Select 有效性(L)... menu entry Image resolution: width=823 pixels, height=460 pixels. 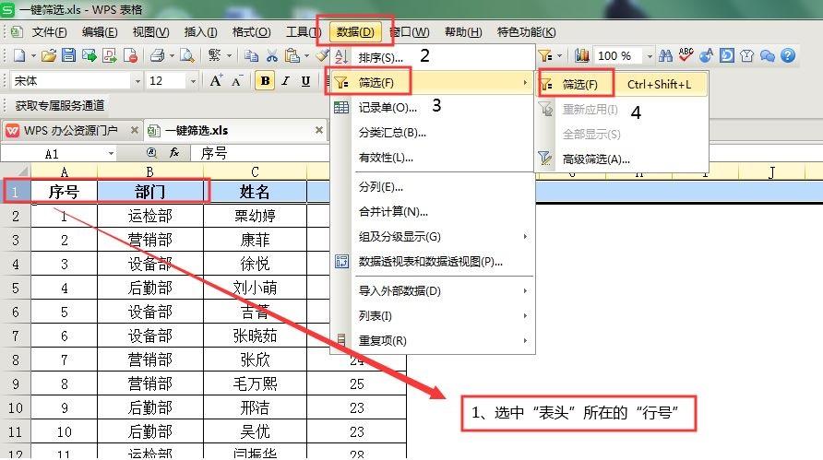386,158
